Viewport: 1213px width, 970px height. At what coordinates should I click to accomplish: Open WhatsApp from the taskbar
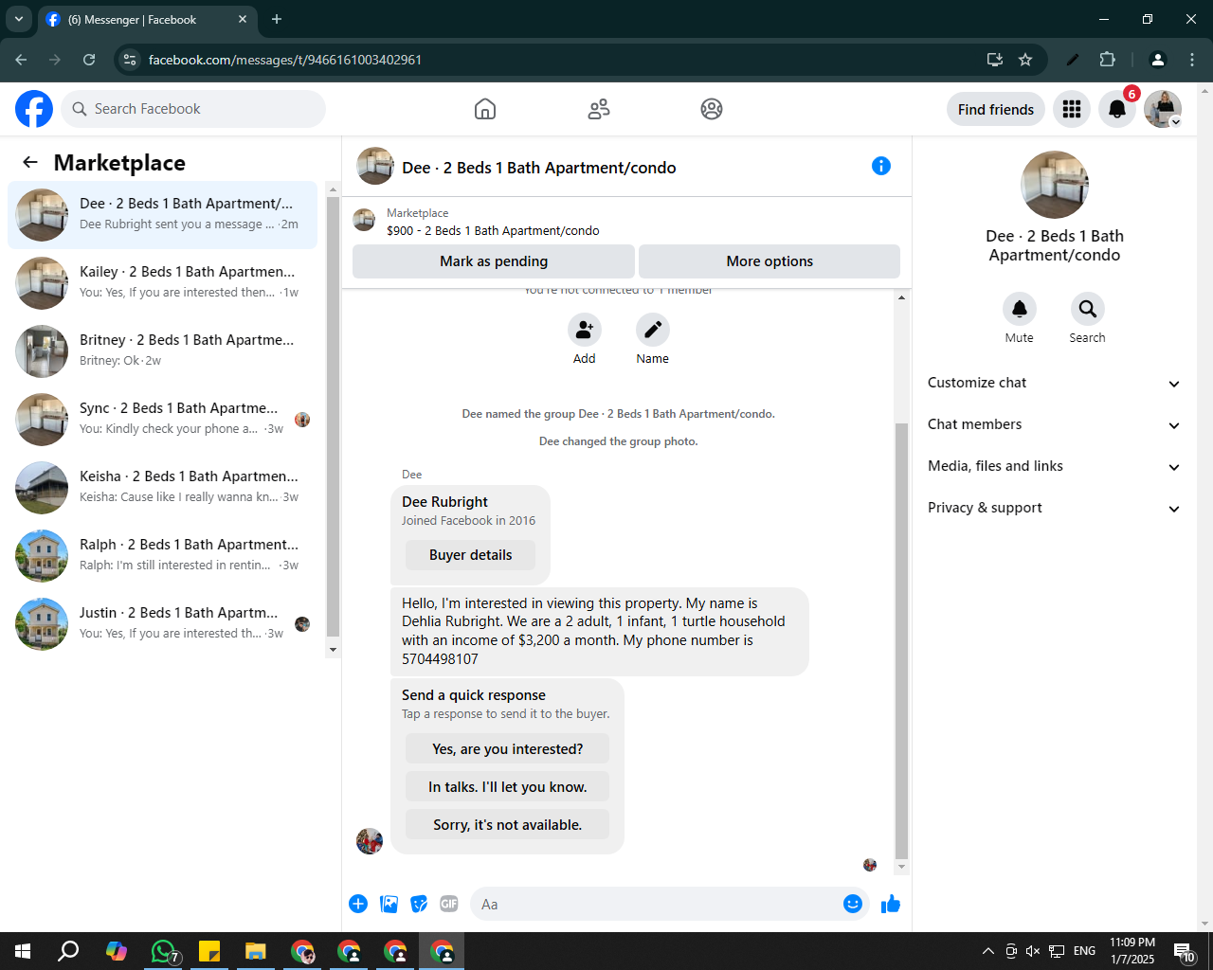163,951
